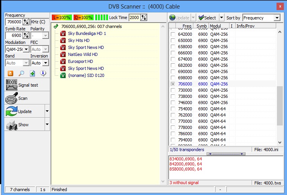Viewport: 287px width, 195px height.
Task: Click the green V icon of (noname) SID 0120
Action: (x=63, y=75)
